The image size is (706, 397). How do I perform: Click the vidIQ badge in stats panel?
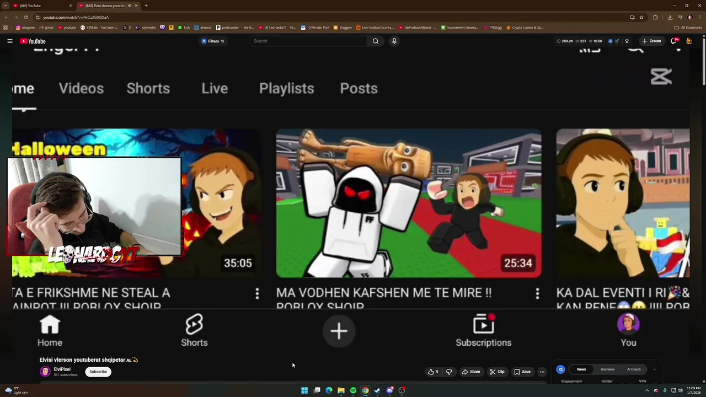(x=560, y=369)
